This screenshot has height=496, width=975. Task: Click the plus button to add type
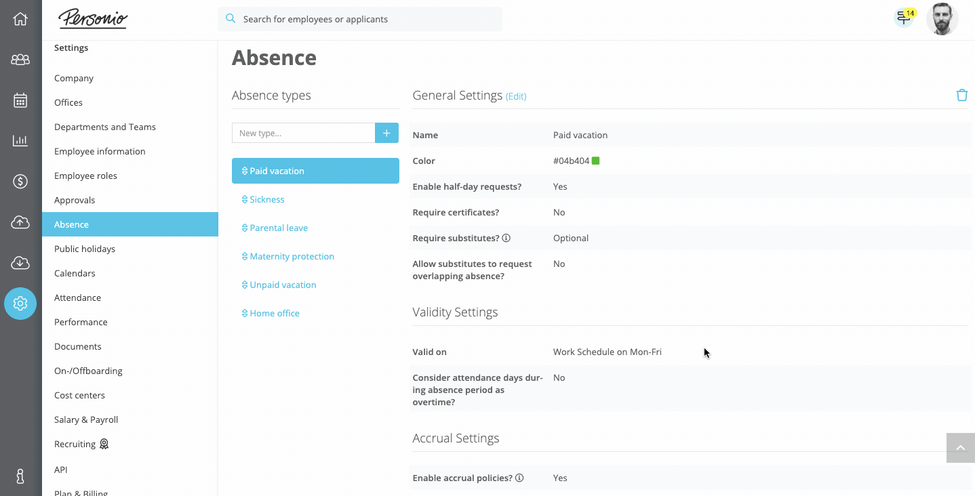coord(386,133)
